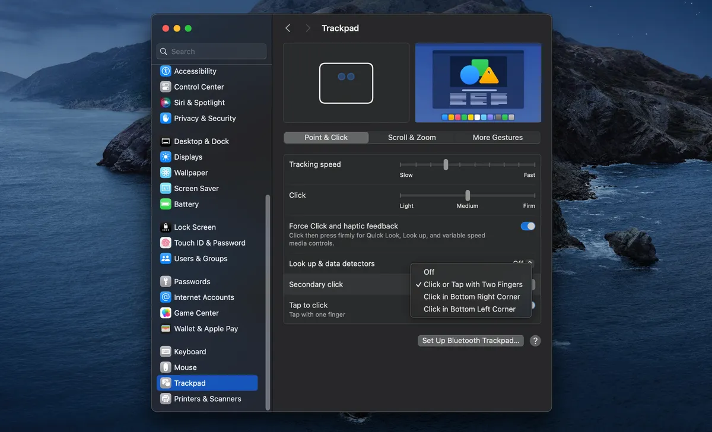Open Battery settings icon

(x=166, y=204)
